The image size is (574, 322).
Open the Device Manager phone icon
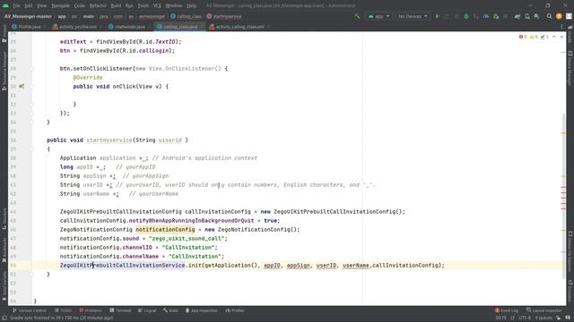(x=527, y=16)
